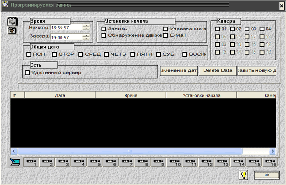Check the ВОСКР day checkbox

click(184, 54)
